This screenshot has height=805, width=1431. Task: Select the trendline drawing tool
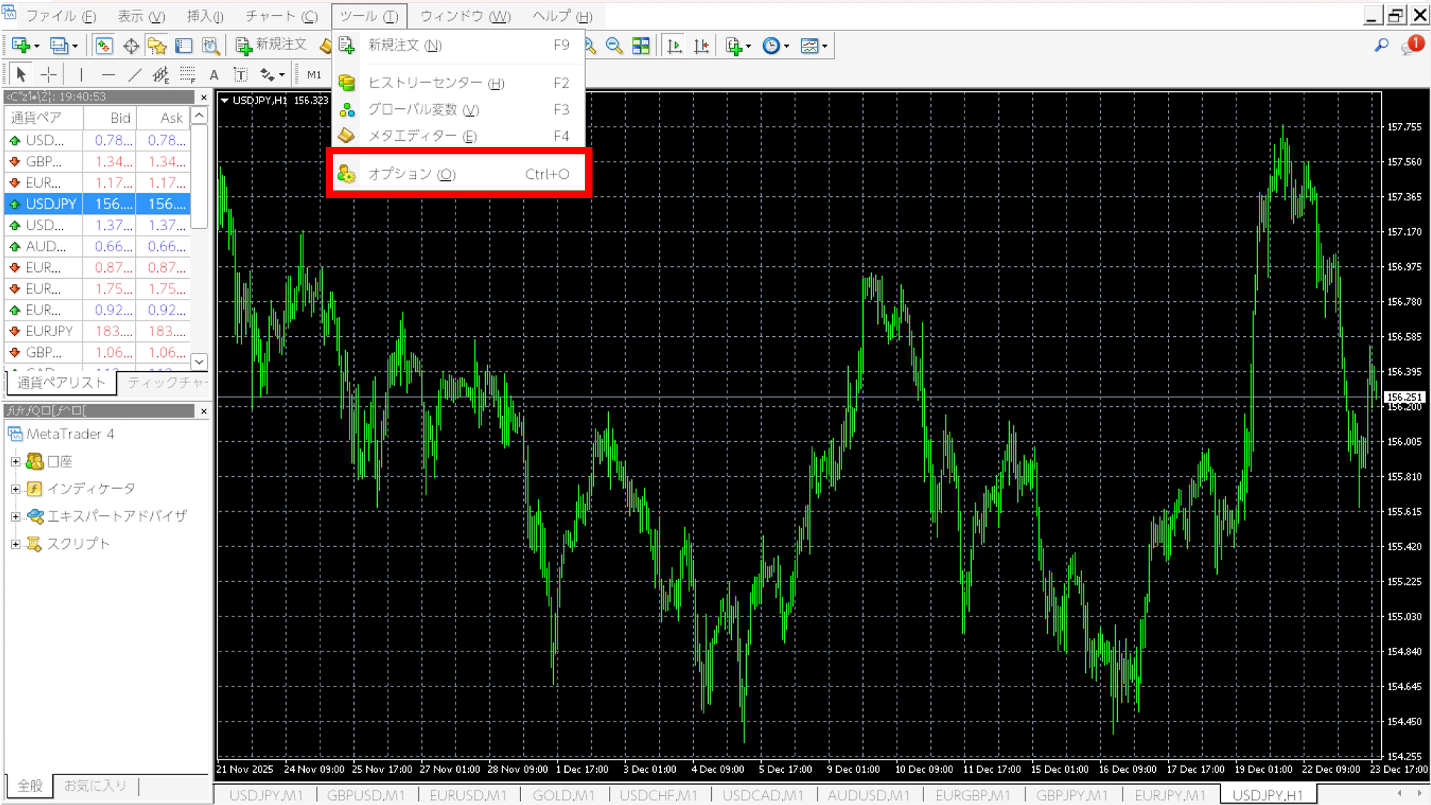click(x=135, y=75)
